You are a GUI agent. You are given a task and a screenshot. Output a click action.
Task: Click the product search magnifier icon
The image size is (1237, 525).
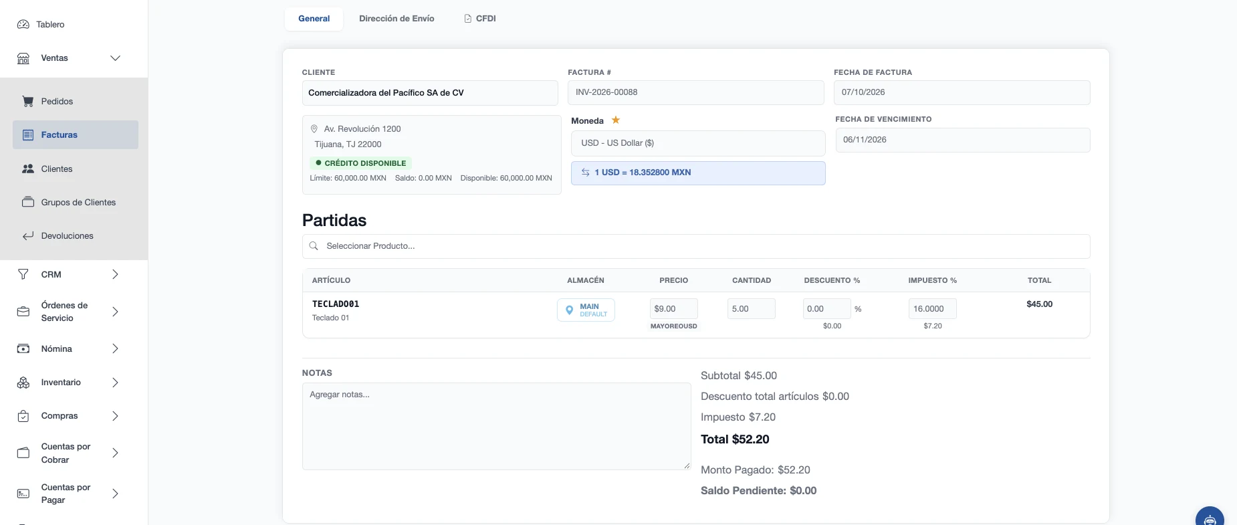tap(314, 246)
